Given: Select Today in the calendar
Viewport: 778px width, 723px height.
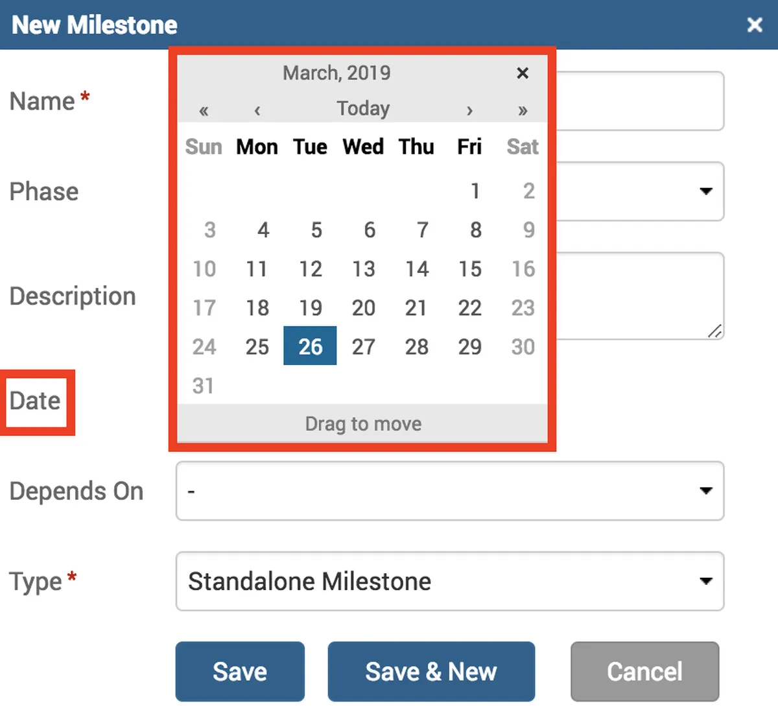Looking at the screenshot, I should click(x=363, y=108).
